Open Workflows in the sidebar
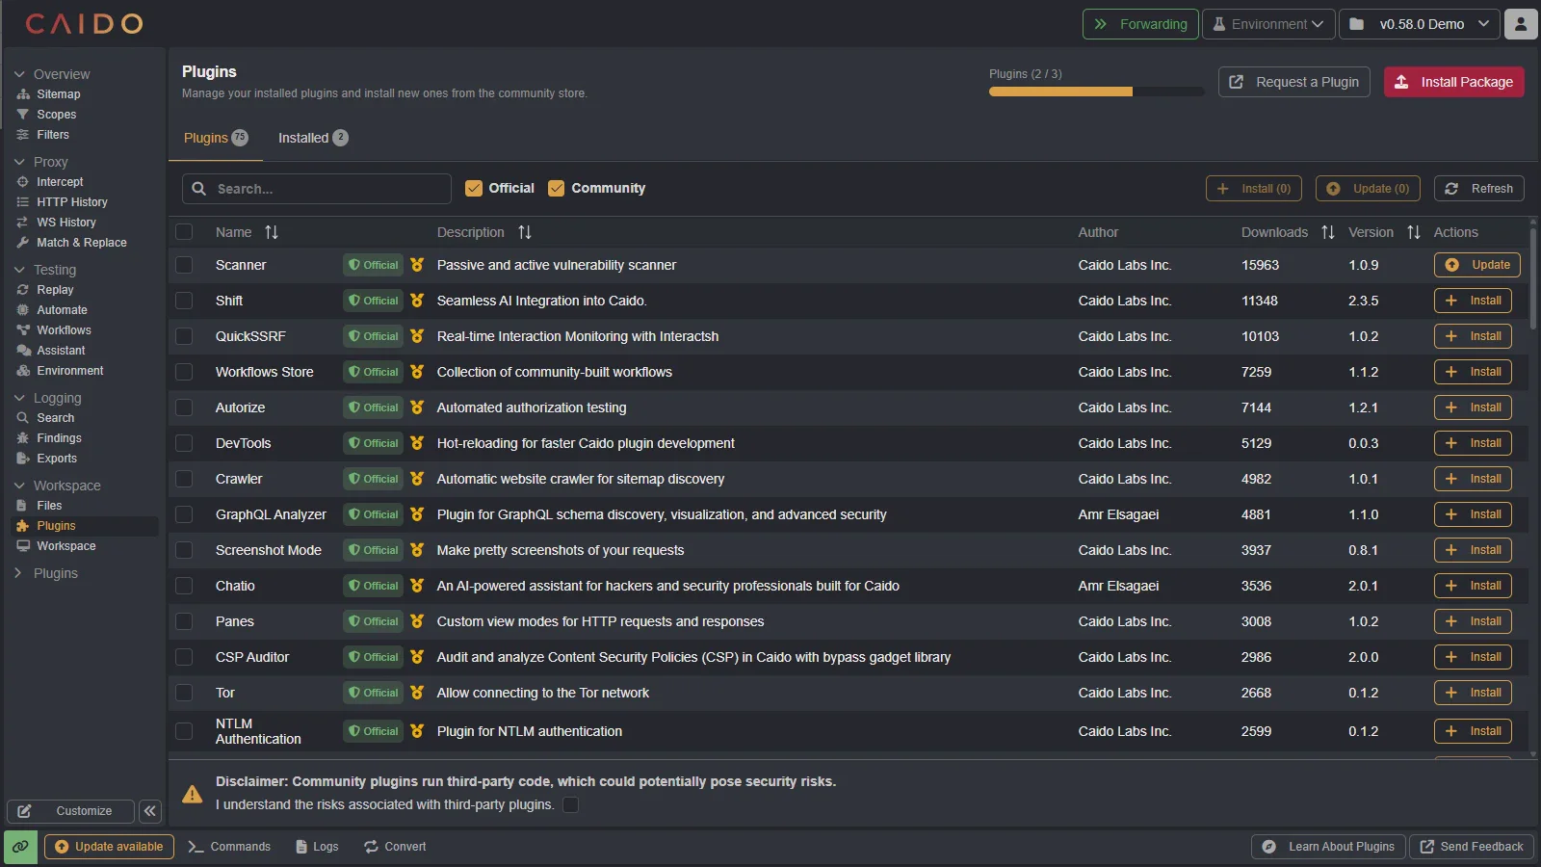Screen dimensions: 1541x867 (x=64, y=330)
